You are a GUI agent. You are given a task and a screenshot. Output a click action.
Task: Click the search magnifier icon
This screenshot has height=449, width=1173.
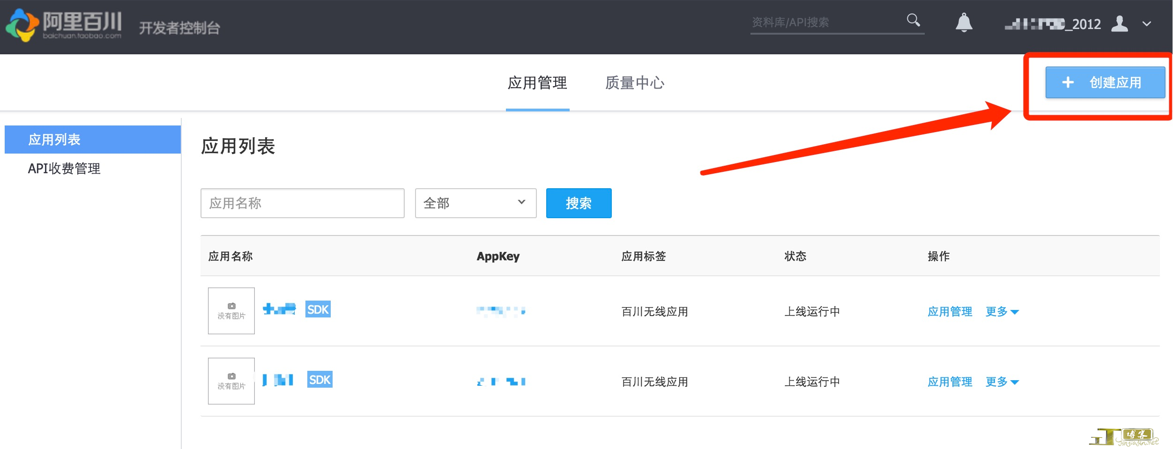coord(913,20)
